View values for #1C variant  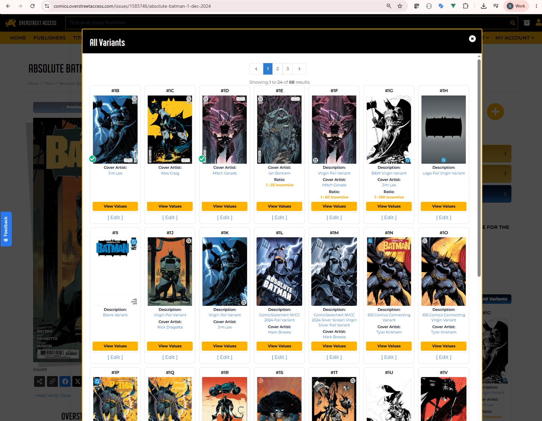[170, 206]
